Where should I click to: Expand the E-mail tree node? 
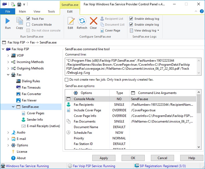click(x=8, y=139)
